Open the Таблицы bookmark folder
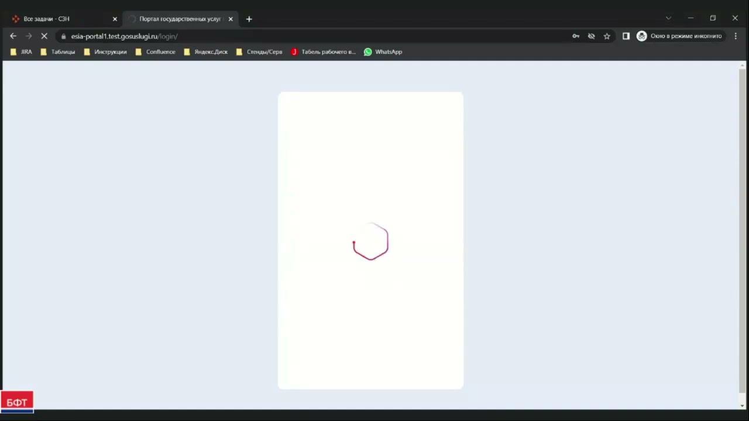749x421 pixels. coord(57,52)
